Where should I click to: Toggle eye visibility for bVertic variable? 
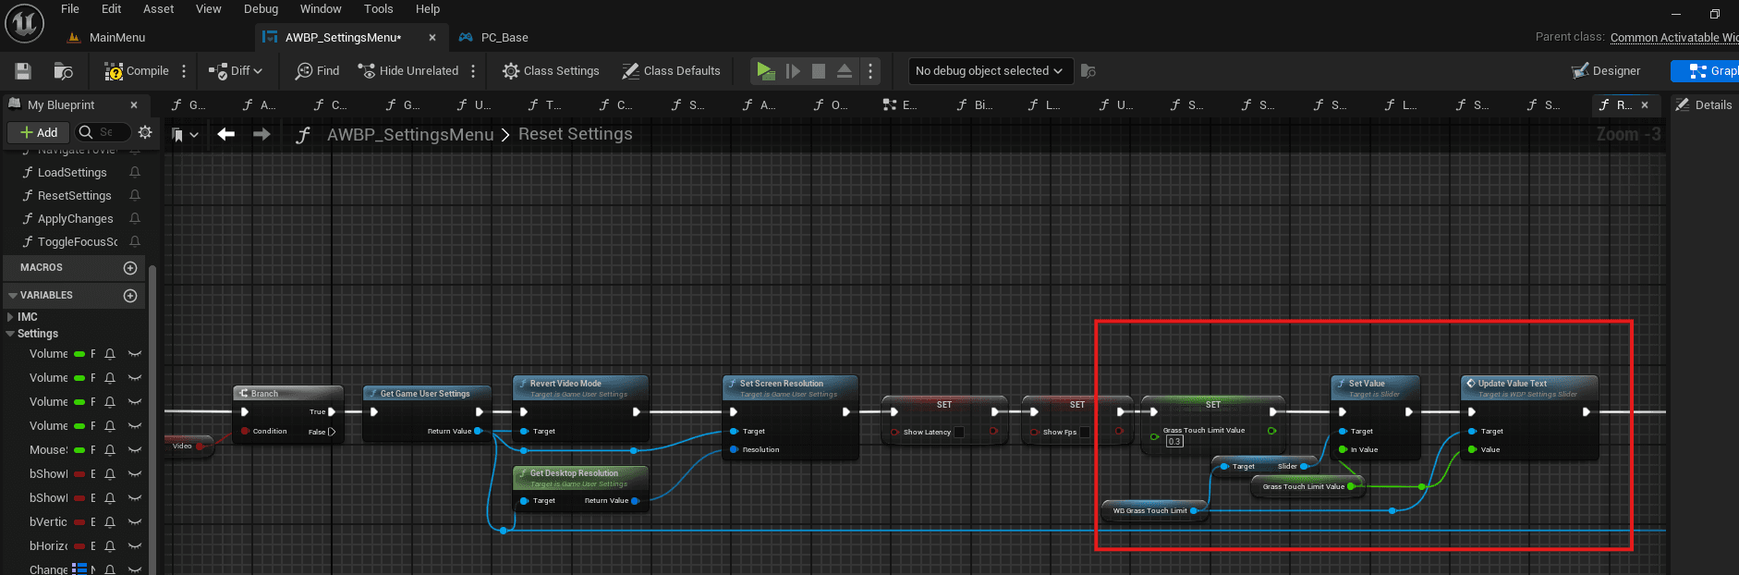pos(135,522)
